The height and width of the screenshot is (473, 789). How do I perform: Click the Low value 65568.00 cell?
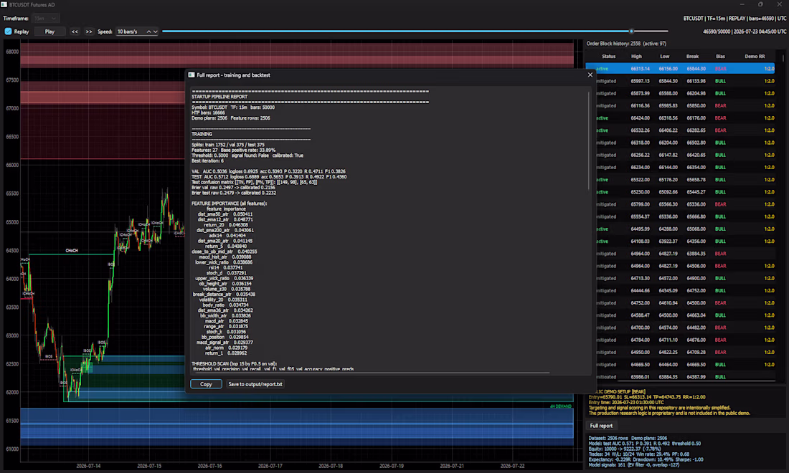click(x=668, y=93)
